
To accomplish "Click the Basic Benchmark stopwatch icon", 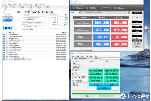I will point(74,8).
